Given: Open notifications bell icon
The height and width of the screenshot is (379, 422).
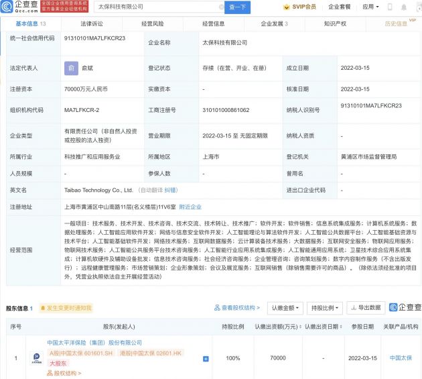Looking at the screenshot, I should [404, 7].
